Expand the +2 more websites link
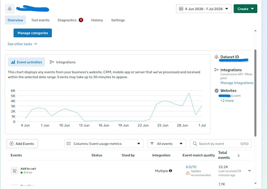 click(227, 101)
